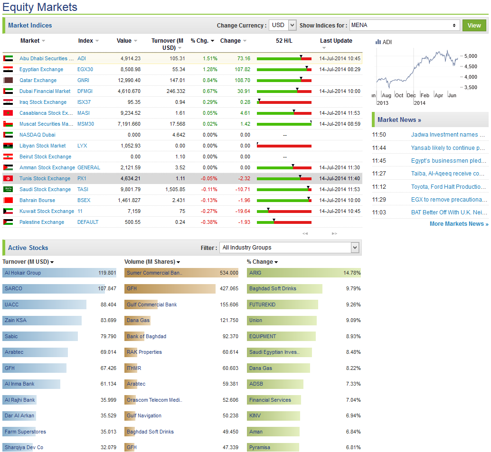Screen dimensions: 491x452
Task: Click the 52 H/L bar for Saudi Stock Exchange
Action: (284, 189)
